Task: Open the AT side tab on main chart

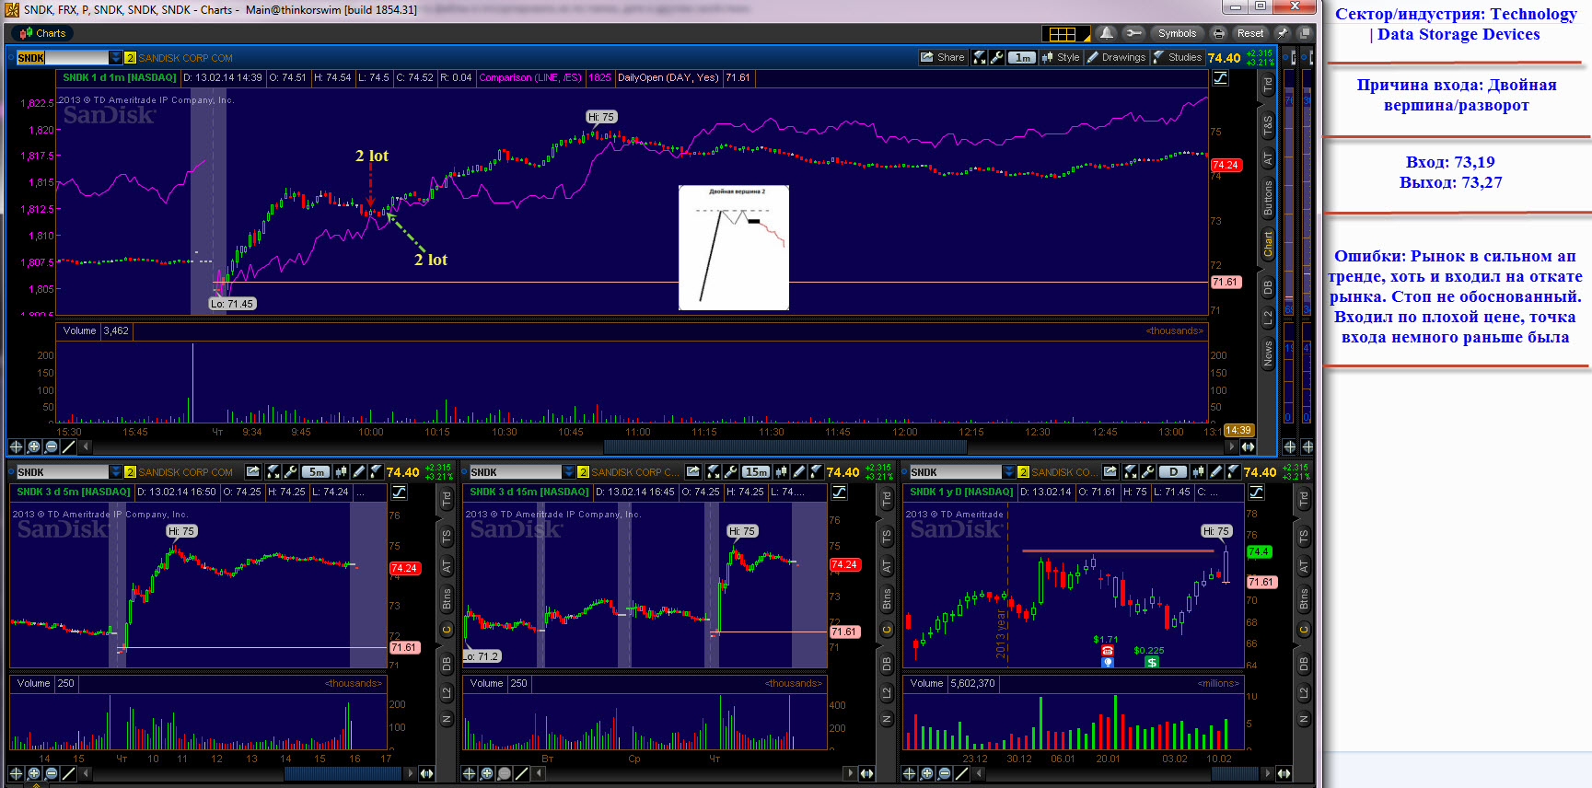Action: [x=1268, y=158]
